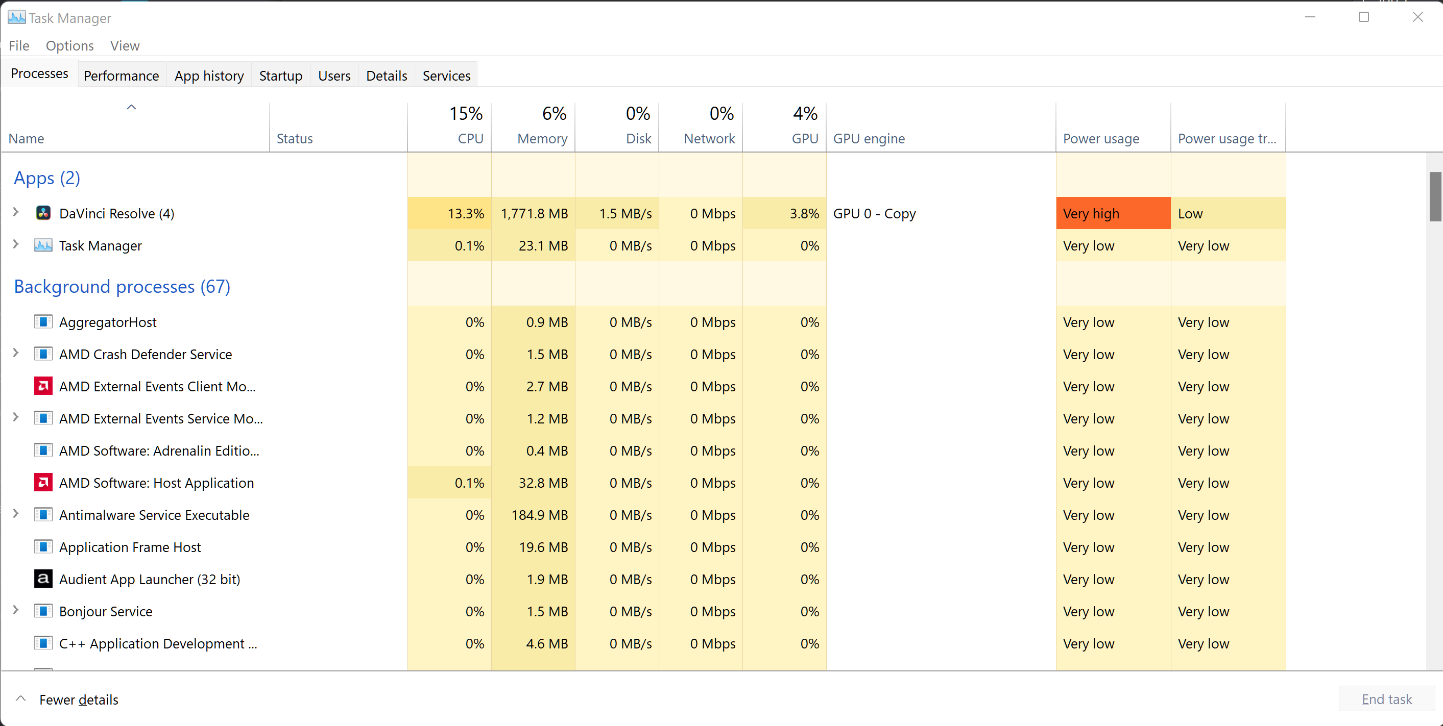Click the 1,771.8 MB memory cell

[x=533, y=213]
